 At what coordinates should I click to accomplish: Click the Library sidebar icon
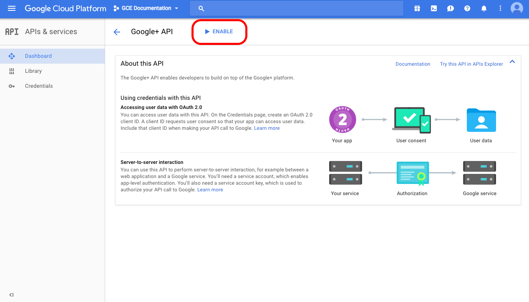(12, 71)
